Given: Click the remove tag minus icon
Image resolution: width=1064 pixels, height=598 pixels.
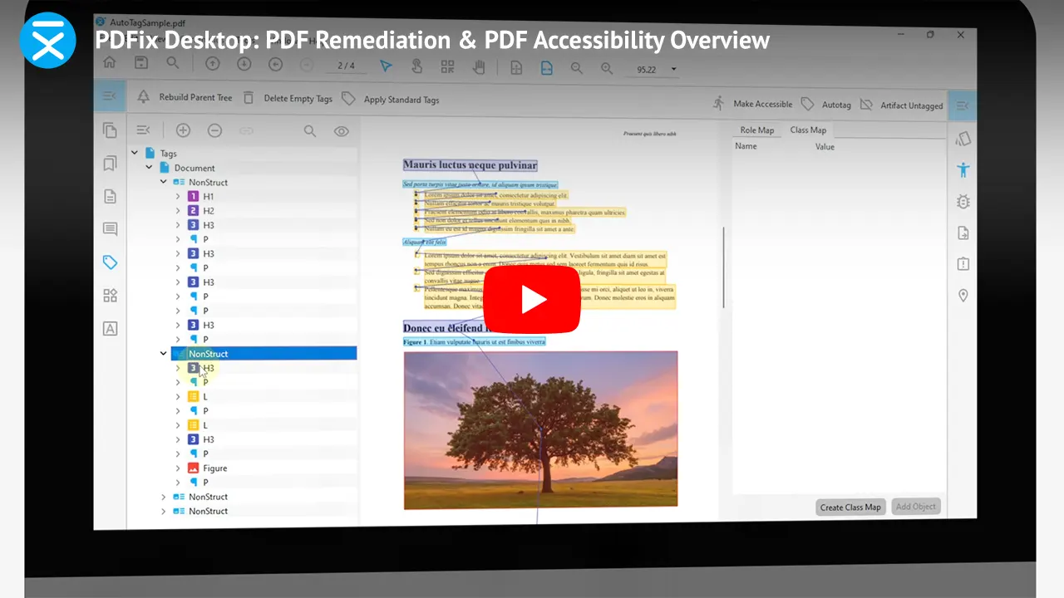Looking at the screenshot, I should pyautogui.click(x=214, y=130).
